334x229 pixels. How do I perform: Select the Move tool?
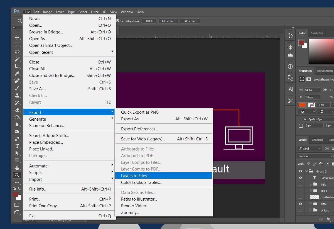pyautogui.click(x=17, y=37)
